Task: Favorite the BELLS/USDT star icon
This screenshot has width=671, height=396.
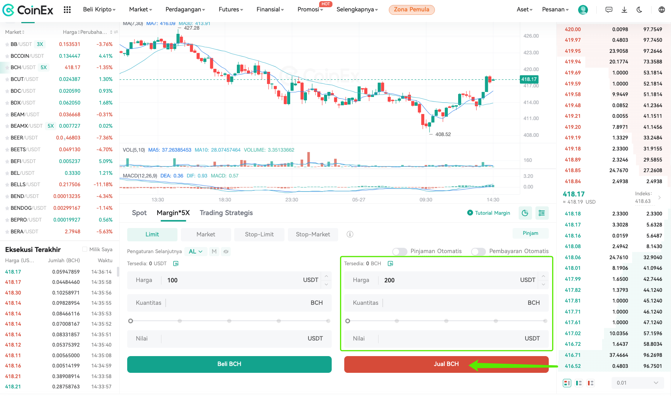Action: click(x=7, y=185)
